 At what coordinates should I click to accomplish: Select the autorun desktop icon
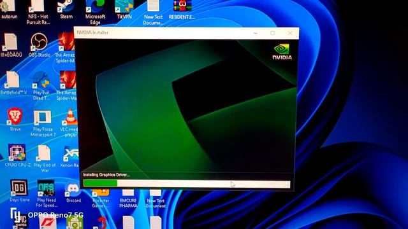point(9,10)
